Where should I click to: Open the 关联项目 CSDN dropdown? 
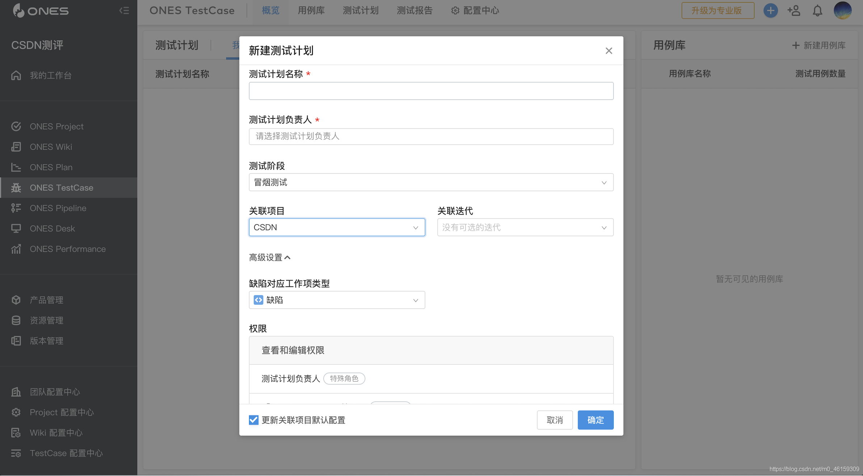tap(337, 227)
